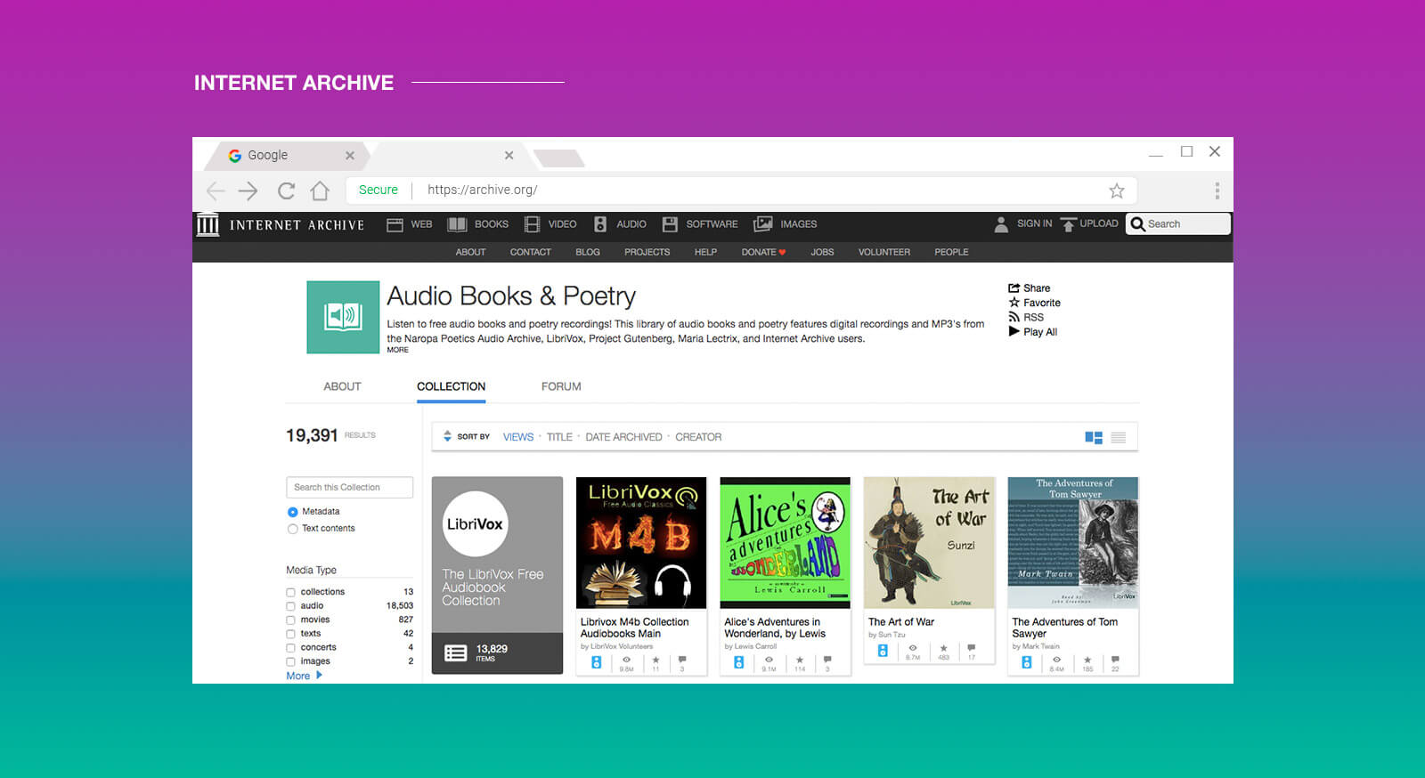Click the Play All icon
The height and width of the screenshot is (778, 1425).
point(1014,332)
